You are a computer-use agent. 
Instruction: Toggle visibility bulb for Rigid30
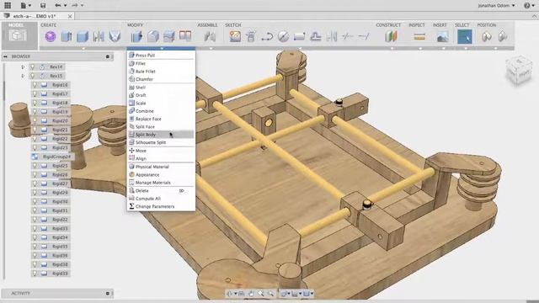(x=35, y=202)
